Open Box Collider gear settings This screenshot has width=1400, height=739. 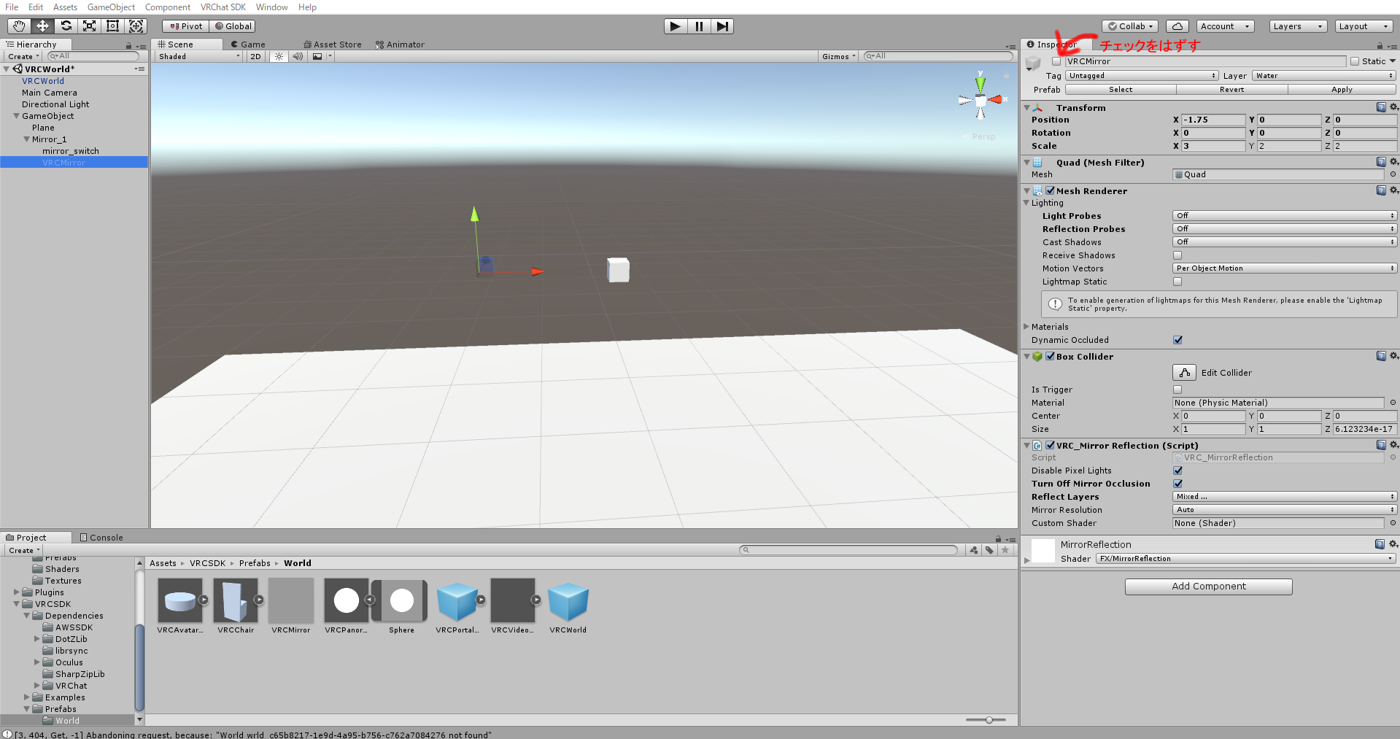1393,356
